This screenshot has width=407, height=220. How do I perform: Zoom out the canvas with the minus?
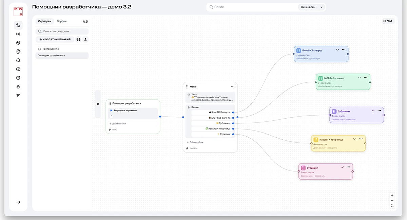click(392, 200)
